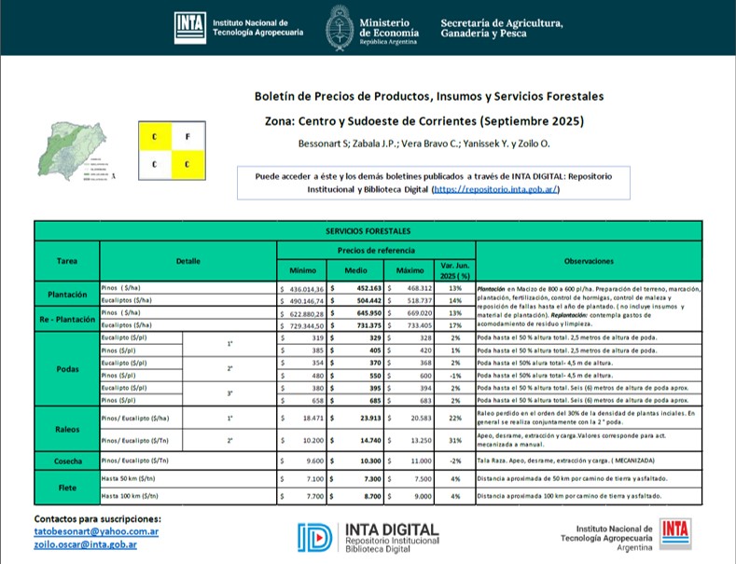Screen dimensions: 736x564
Task: Click the top-left yellow C square
Action: 155,137
